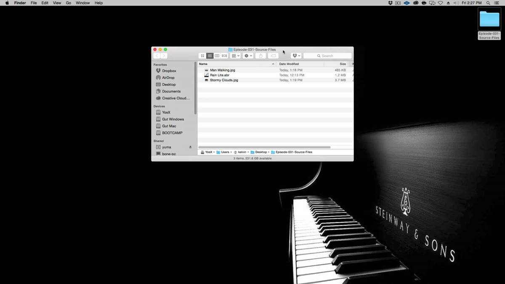The image size is (505, 284).
Task: Open Spotlight search magnifier
Action: [x=488, y=3]
